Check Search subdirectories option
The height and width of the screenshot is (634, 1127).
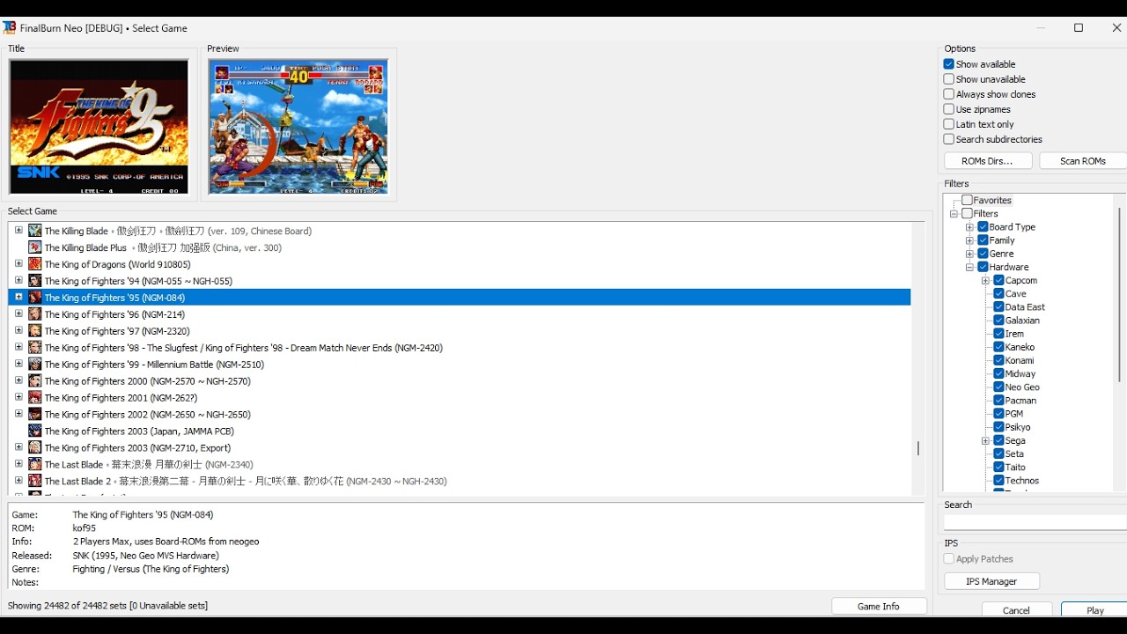[949, 139]
